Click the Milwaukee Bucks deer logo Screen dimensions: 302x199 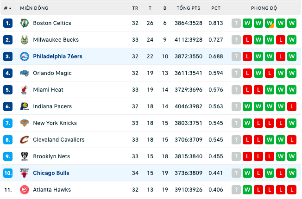25,40
